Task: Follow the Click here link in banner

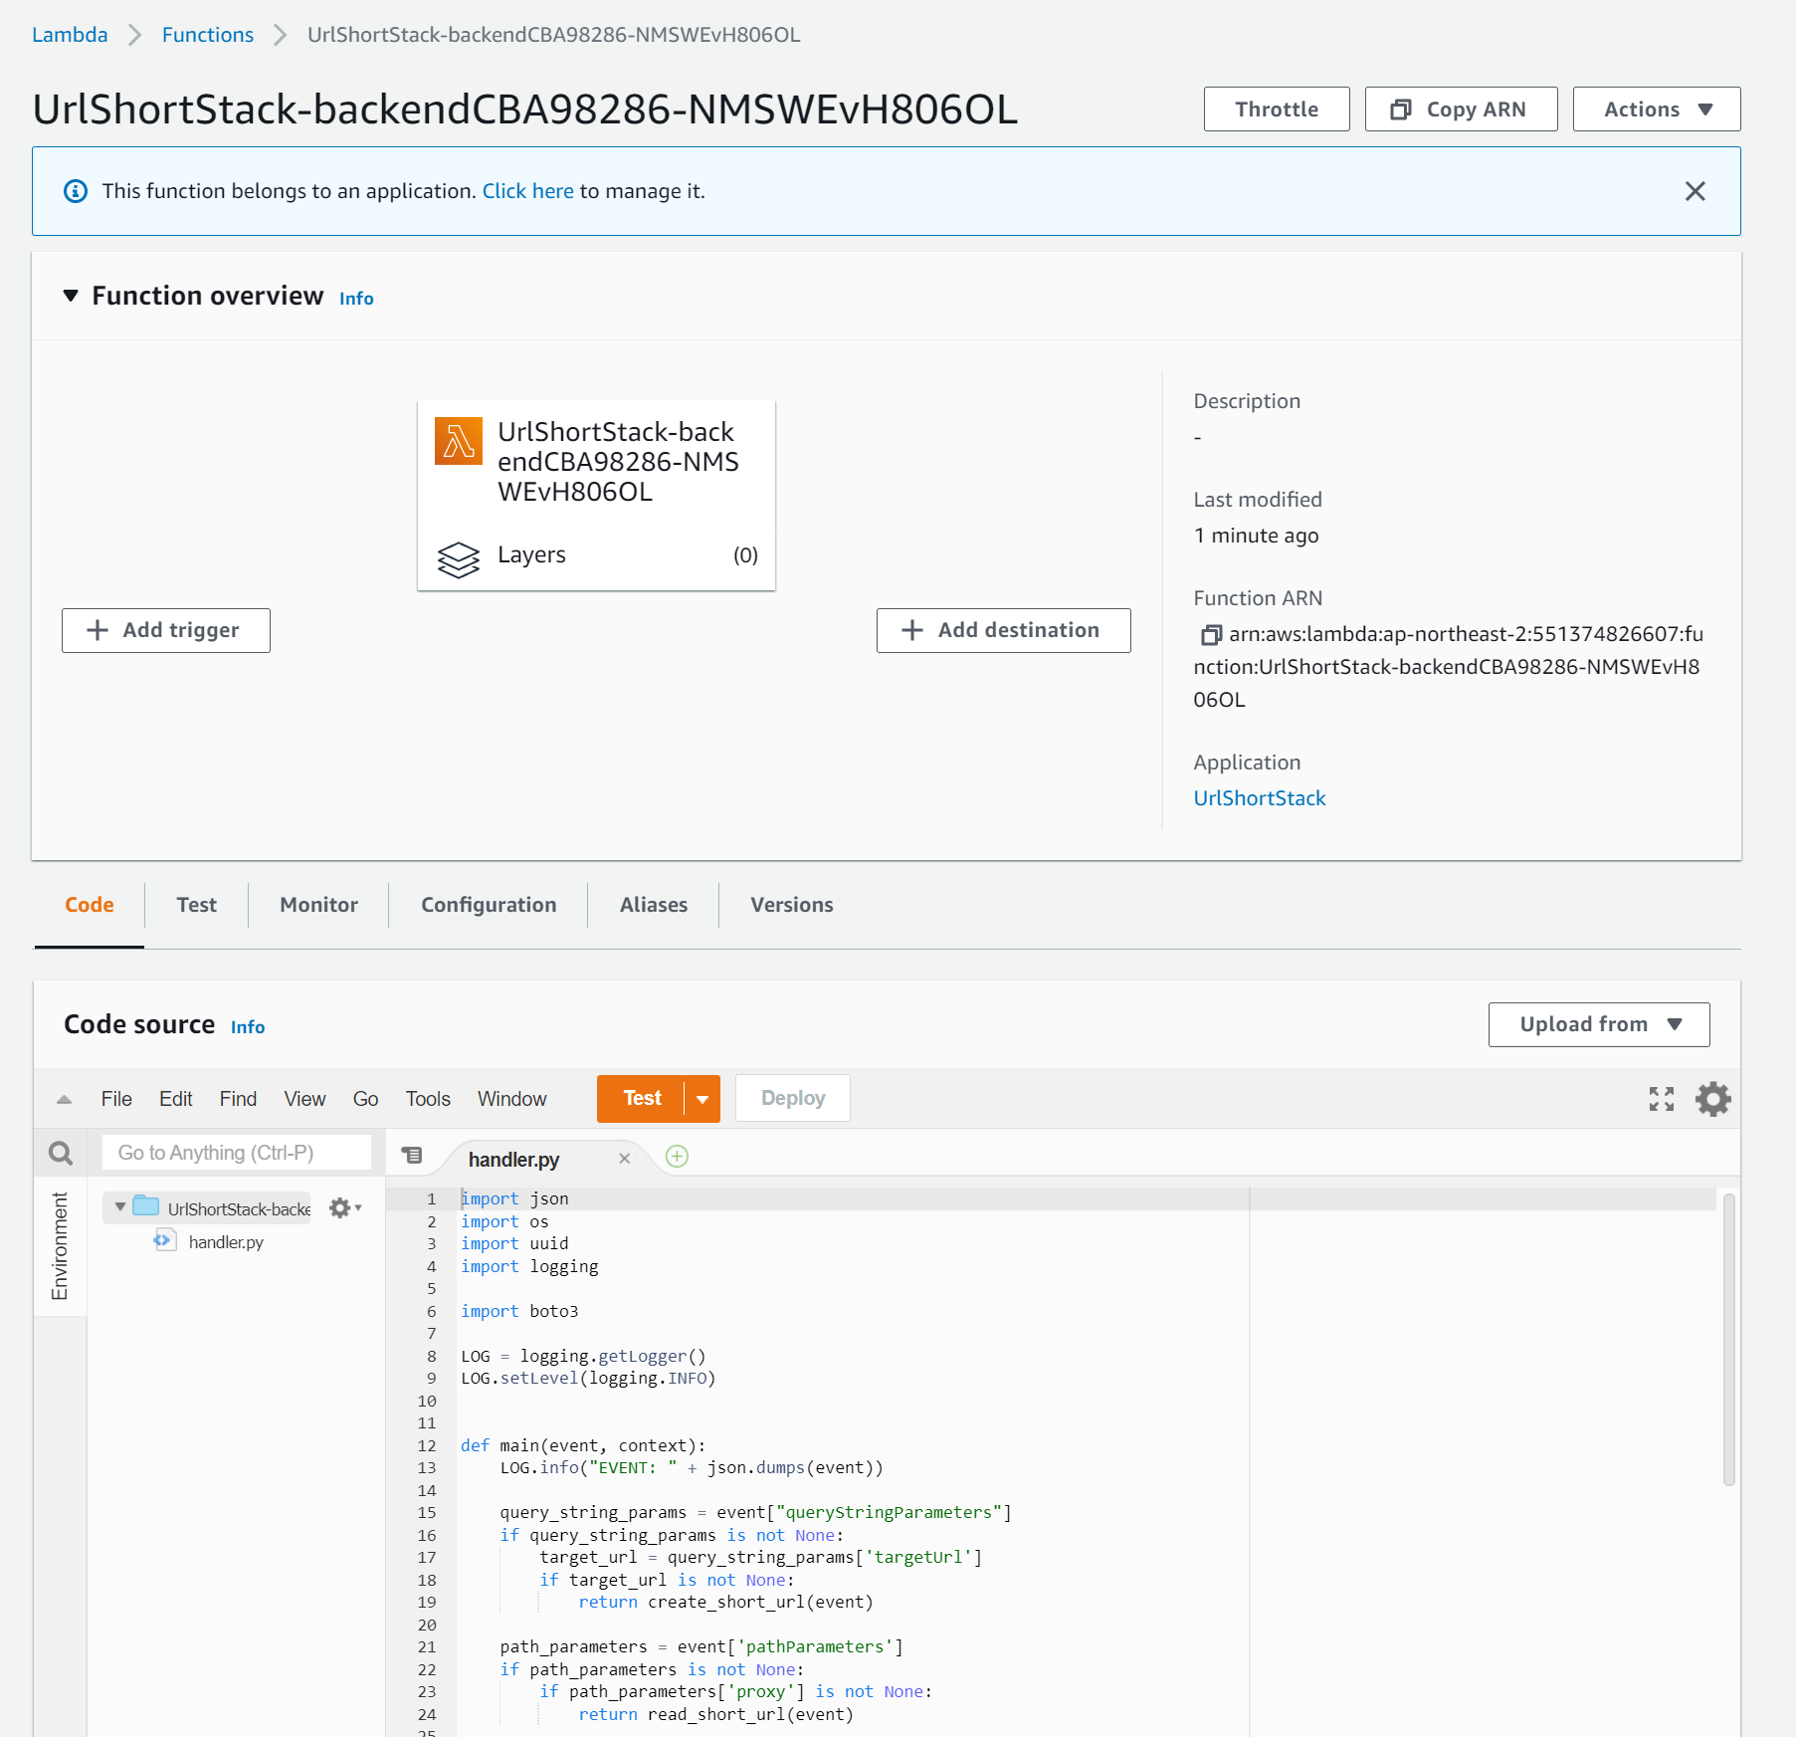Action: pos(527,191)
